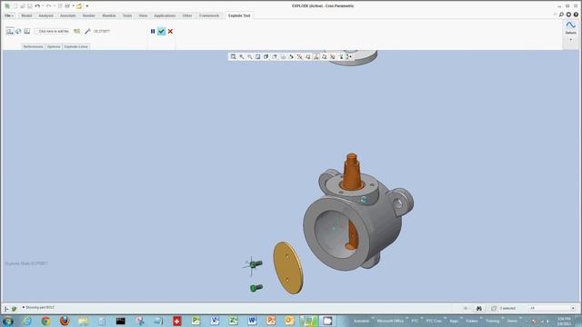
Task: Click the Repaint icon in graphics toolbar
Action: point(258,56)
